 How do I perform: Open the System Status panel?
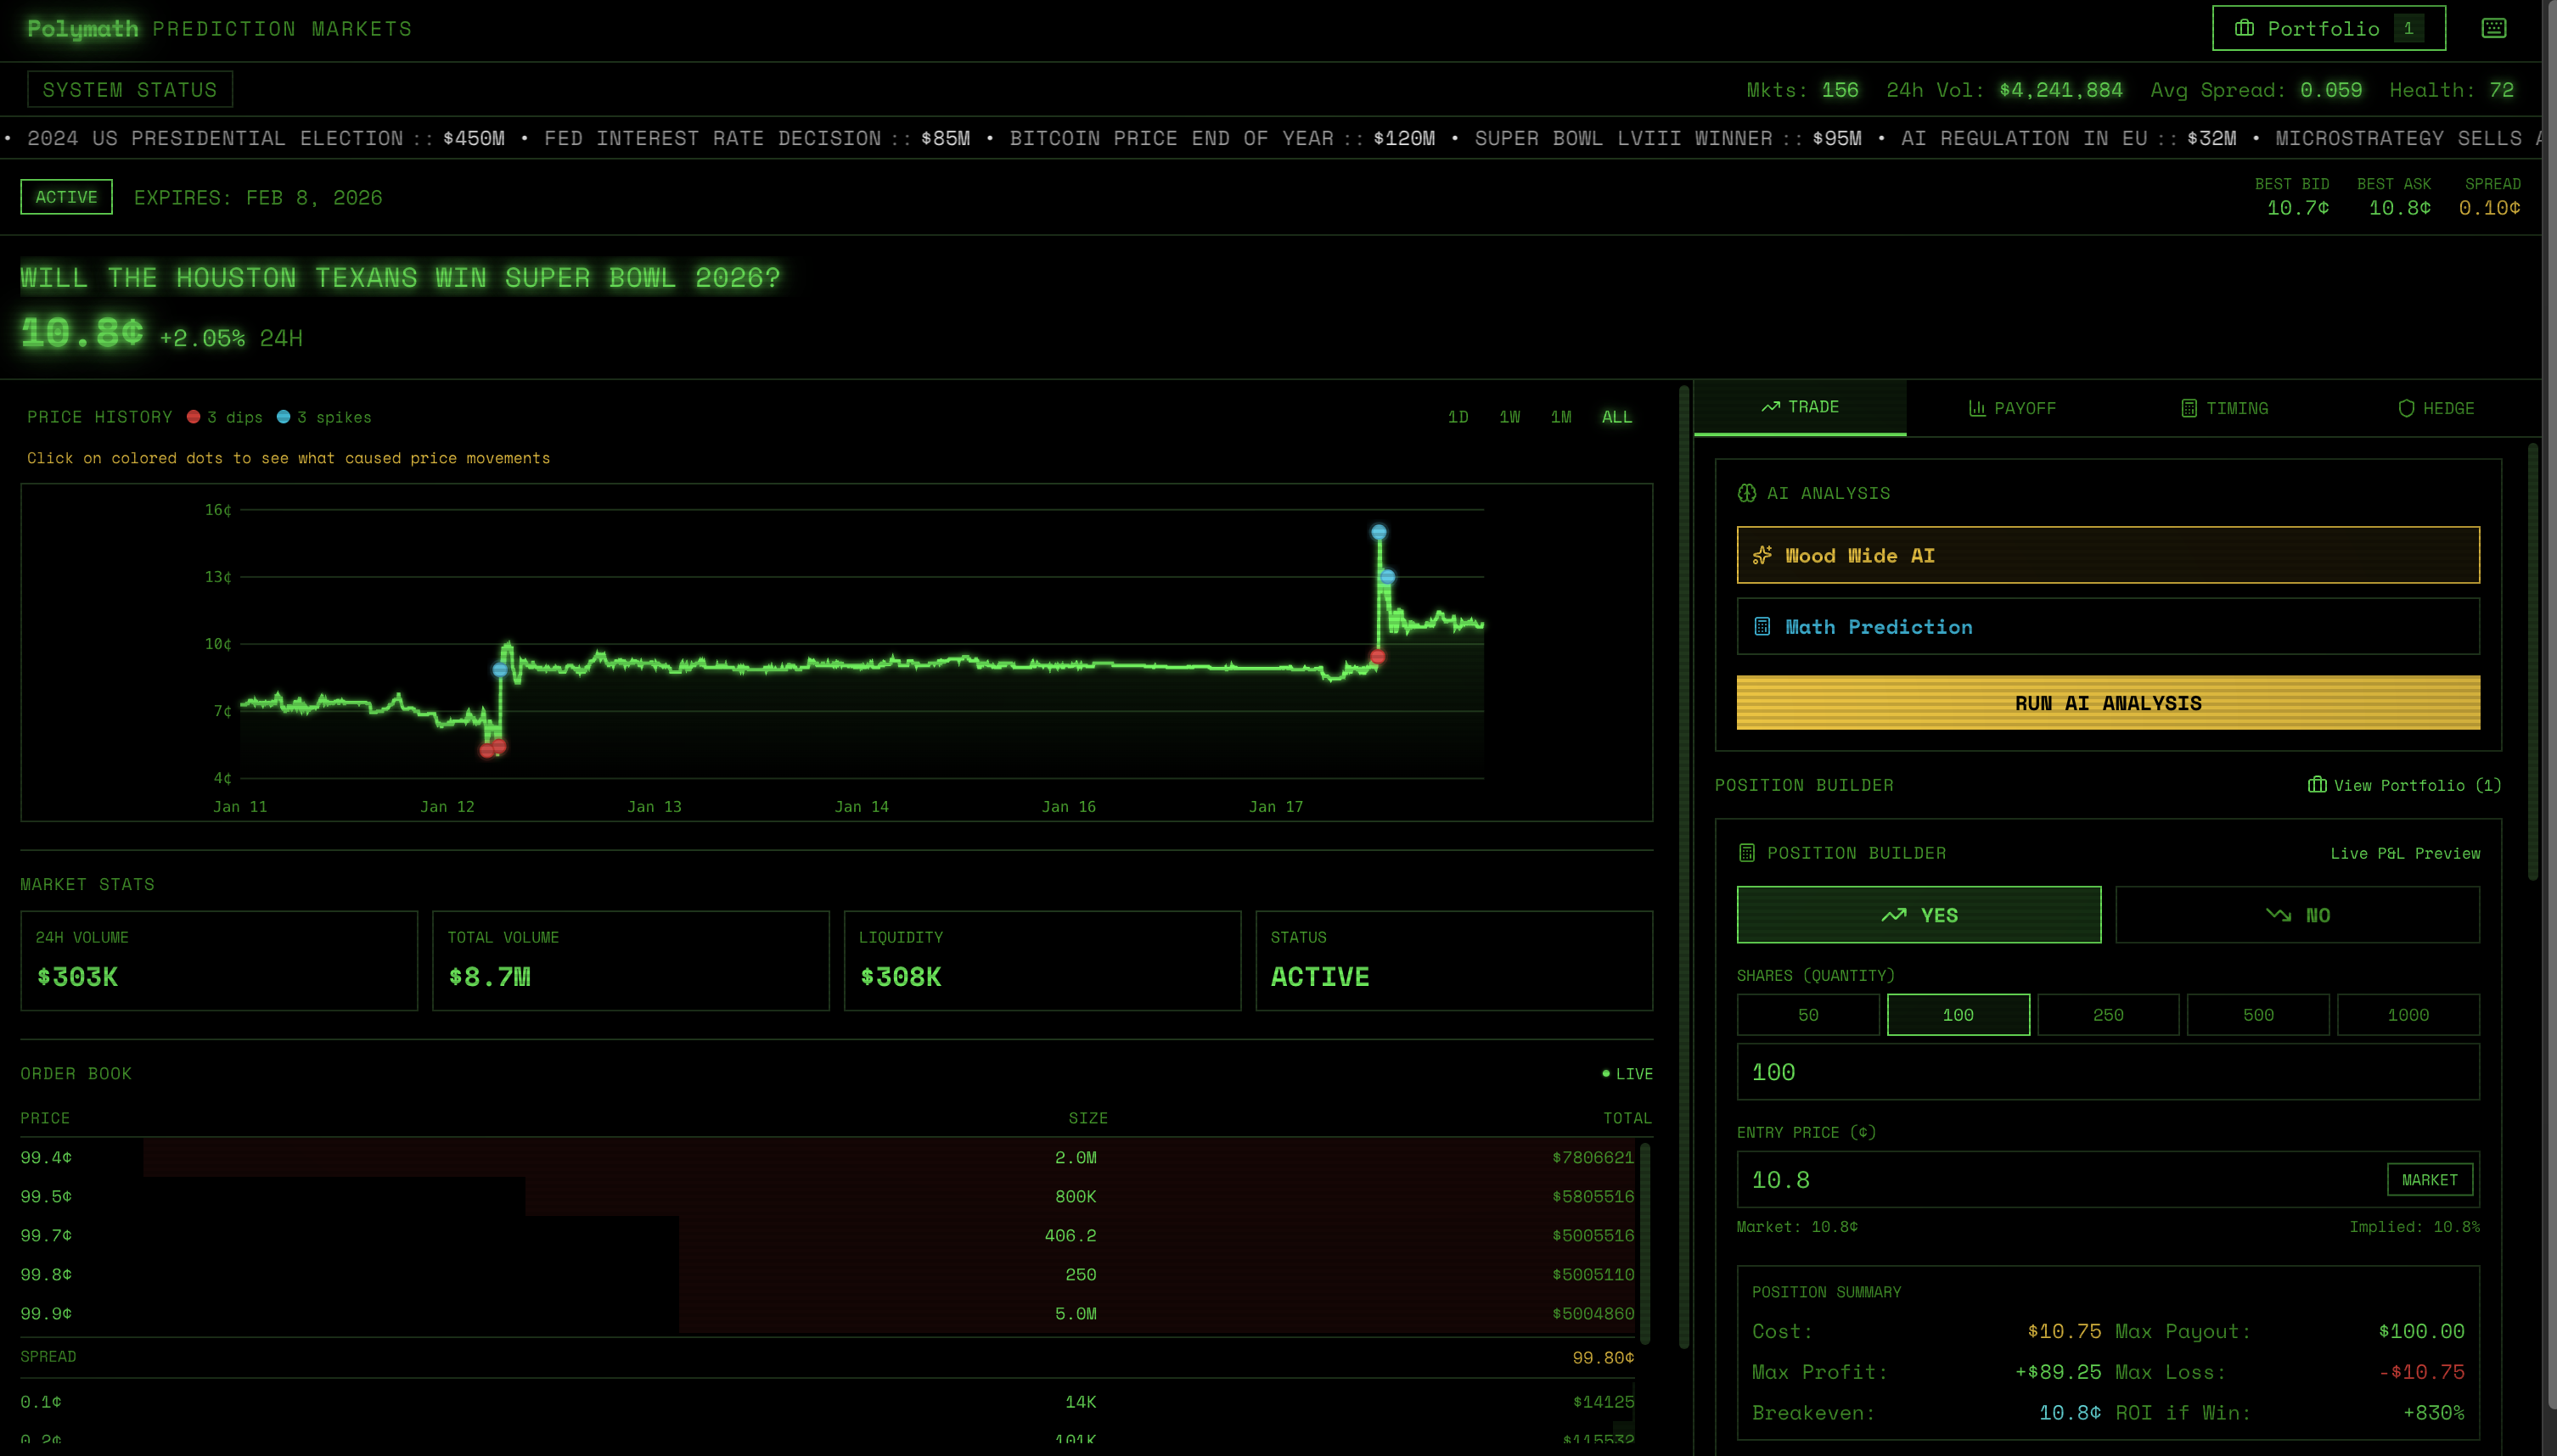129,90
